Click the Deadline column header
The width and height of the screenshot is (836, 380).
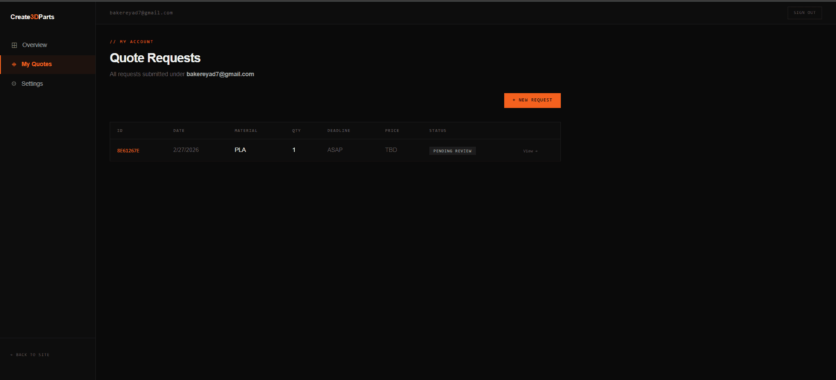click(339, 131)
